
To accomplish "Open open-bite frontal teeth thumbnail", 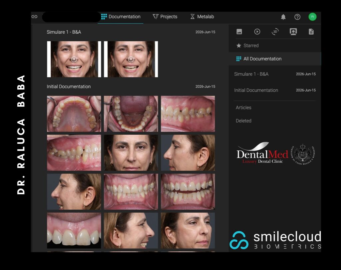I will click(188, 192).
